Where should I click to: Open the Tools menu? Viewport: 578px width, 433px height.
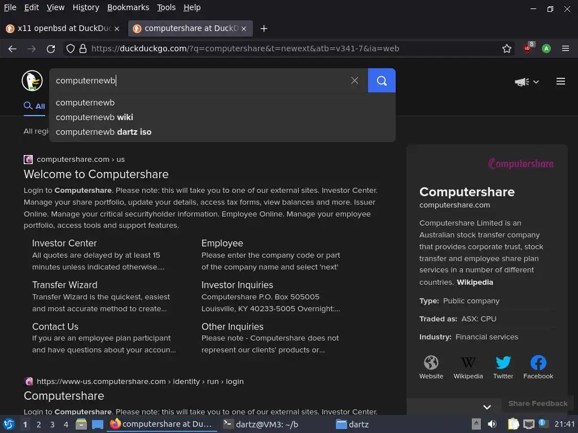pyautogui.click(x=167, y=7)
